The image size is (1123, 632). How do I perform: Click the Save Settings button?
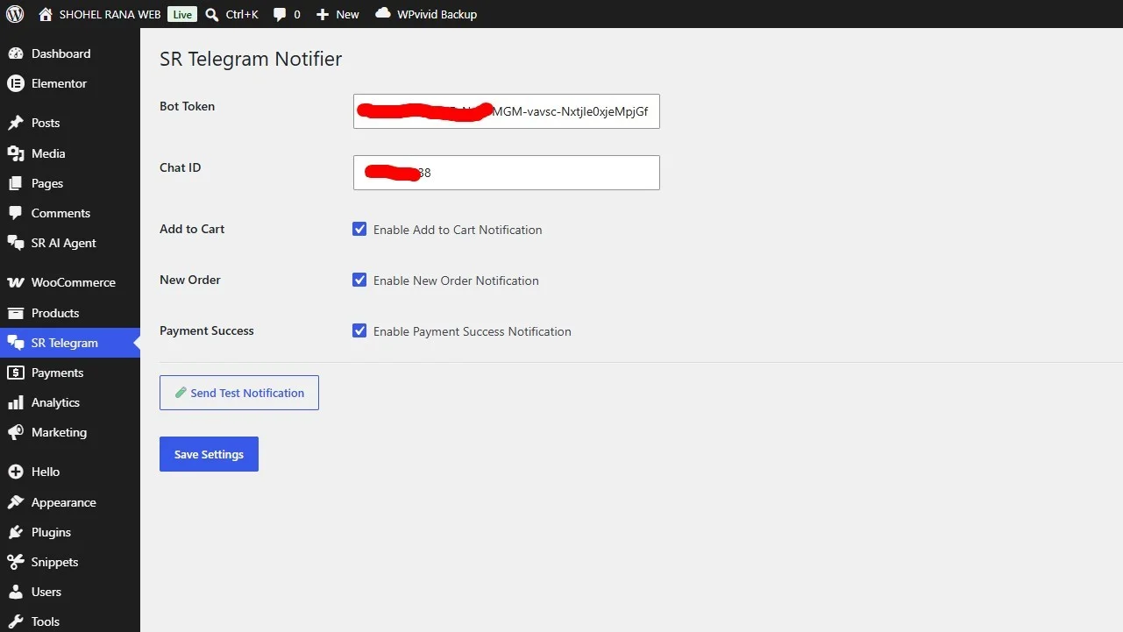click(209, 454)
